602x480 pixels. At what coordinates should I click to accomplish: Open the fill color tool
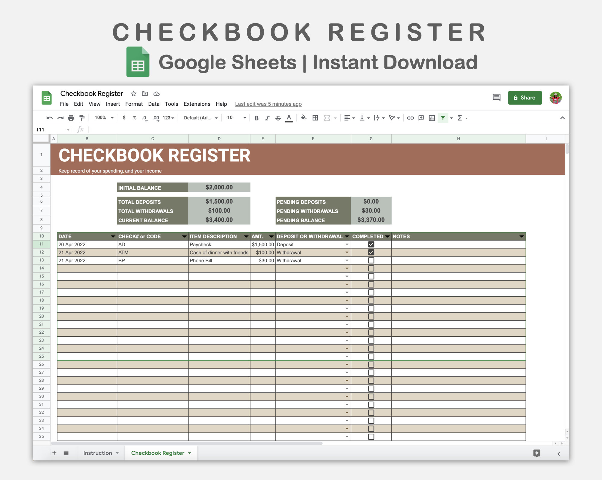coord(304,118)
